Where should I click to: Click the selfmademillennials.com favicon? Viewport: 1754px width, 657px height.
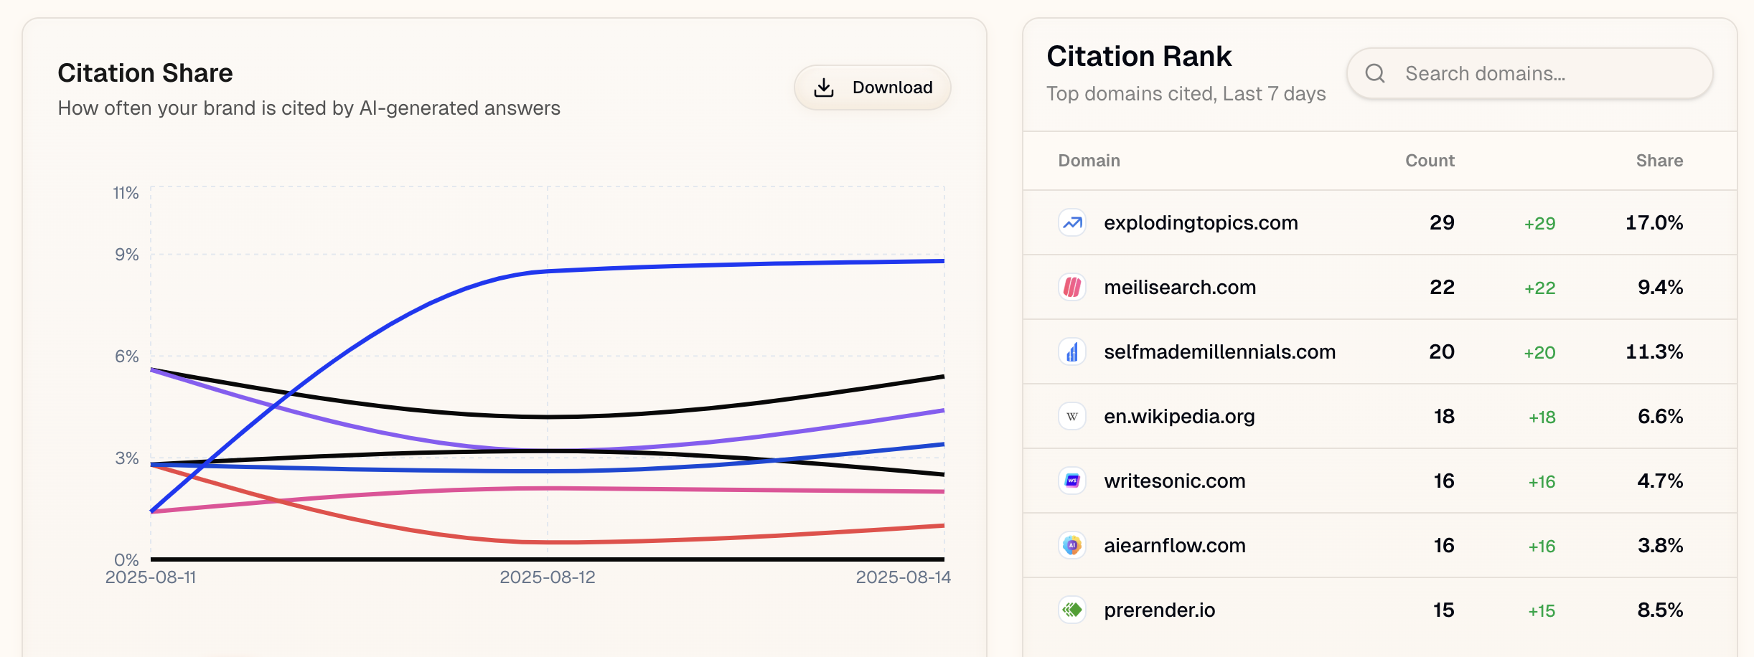coord(1072,351)
